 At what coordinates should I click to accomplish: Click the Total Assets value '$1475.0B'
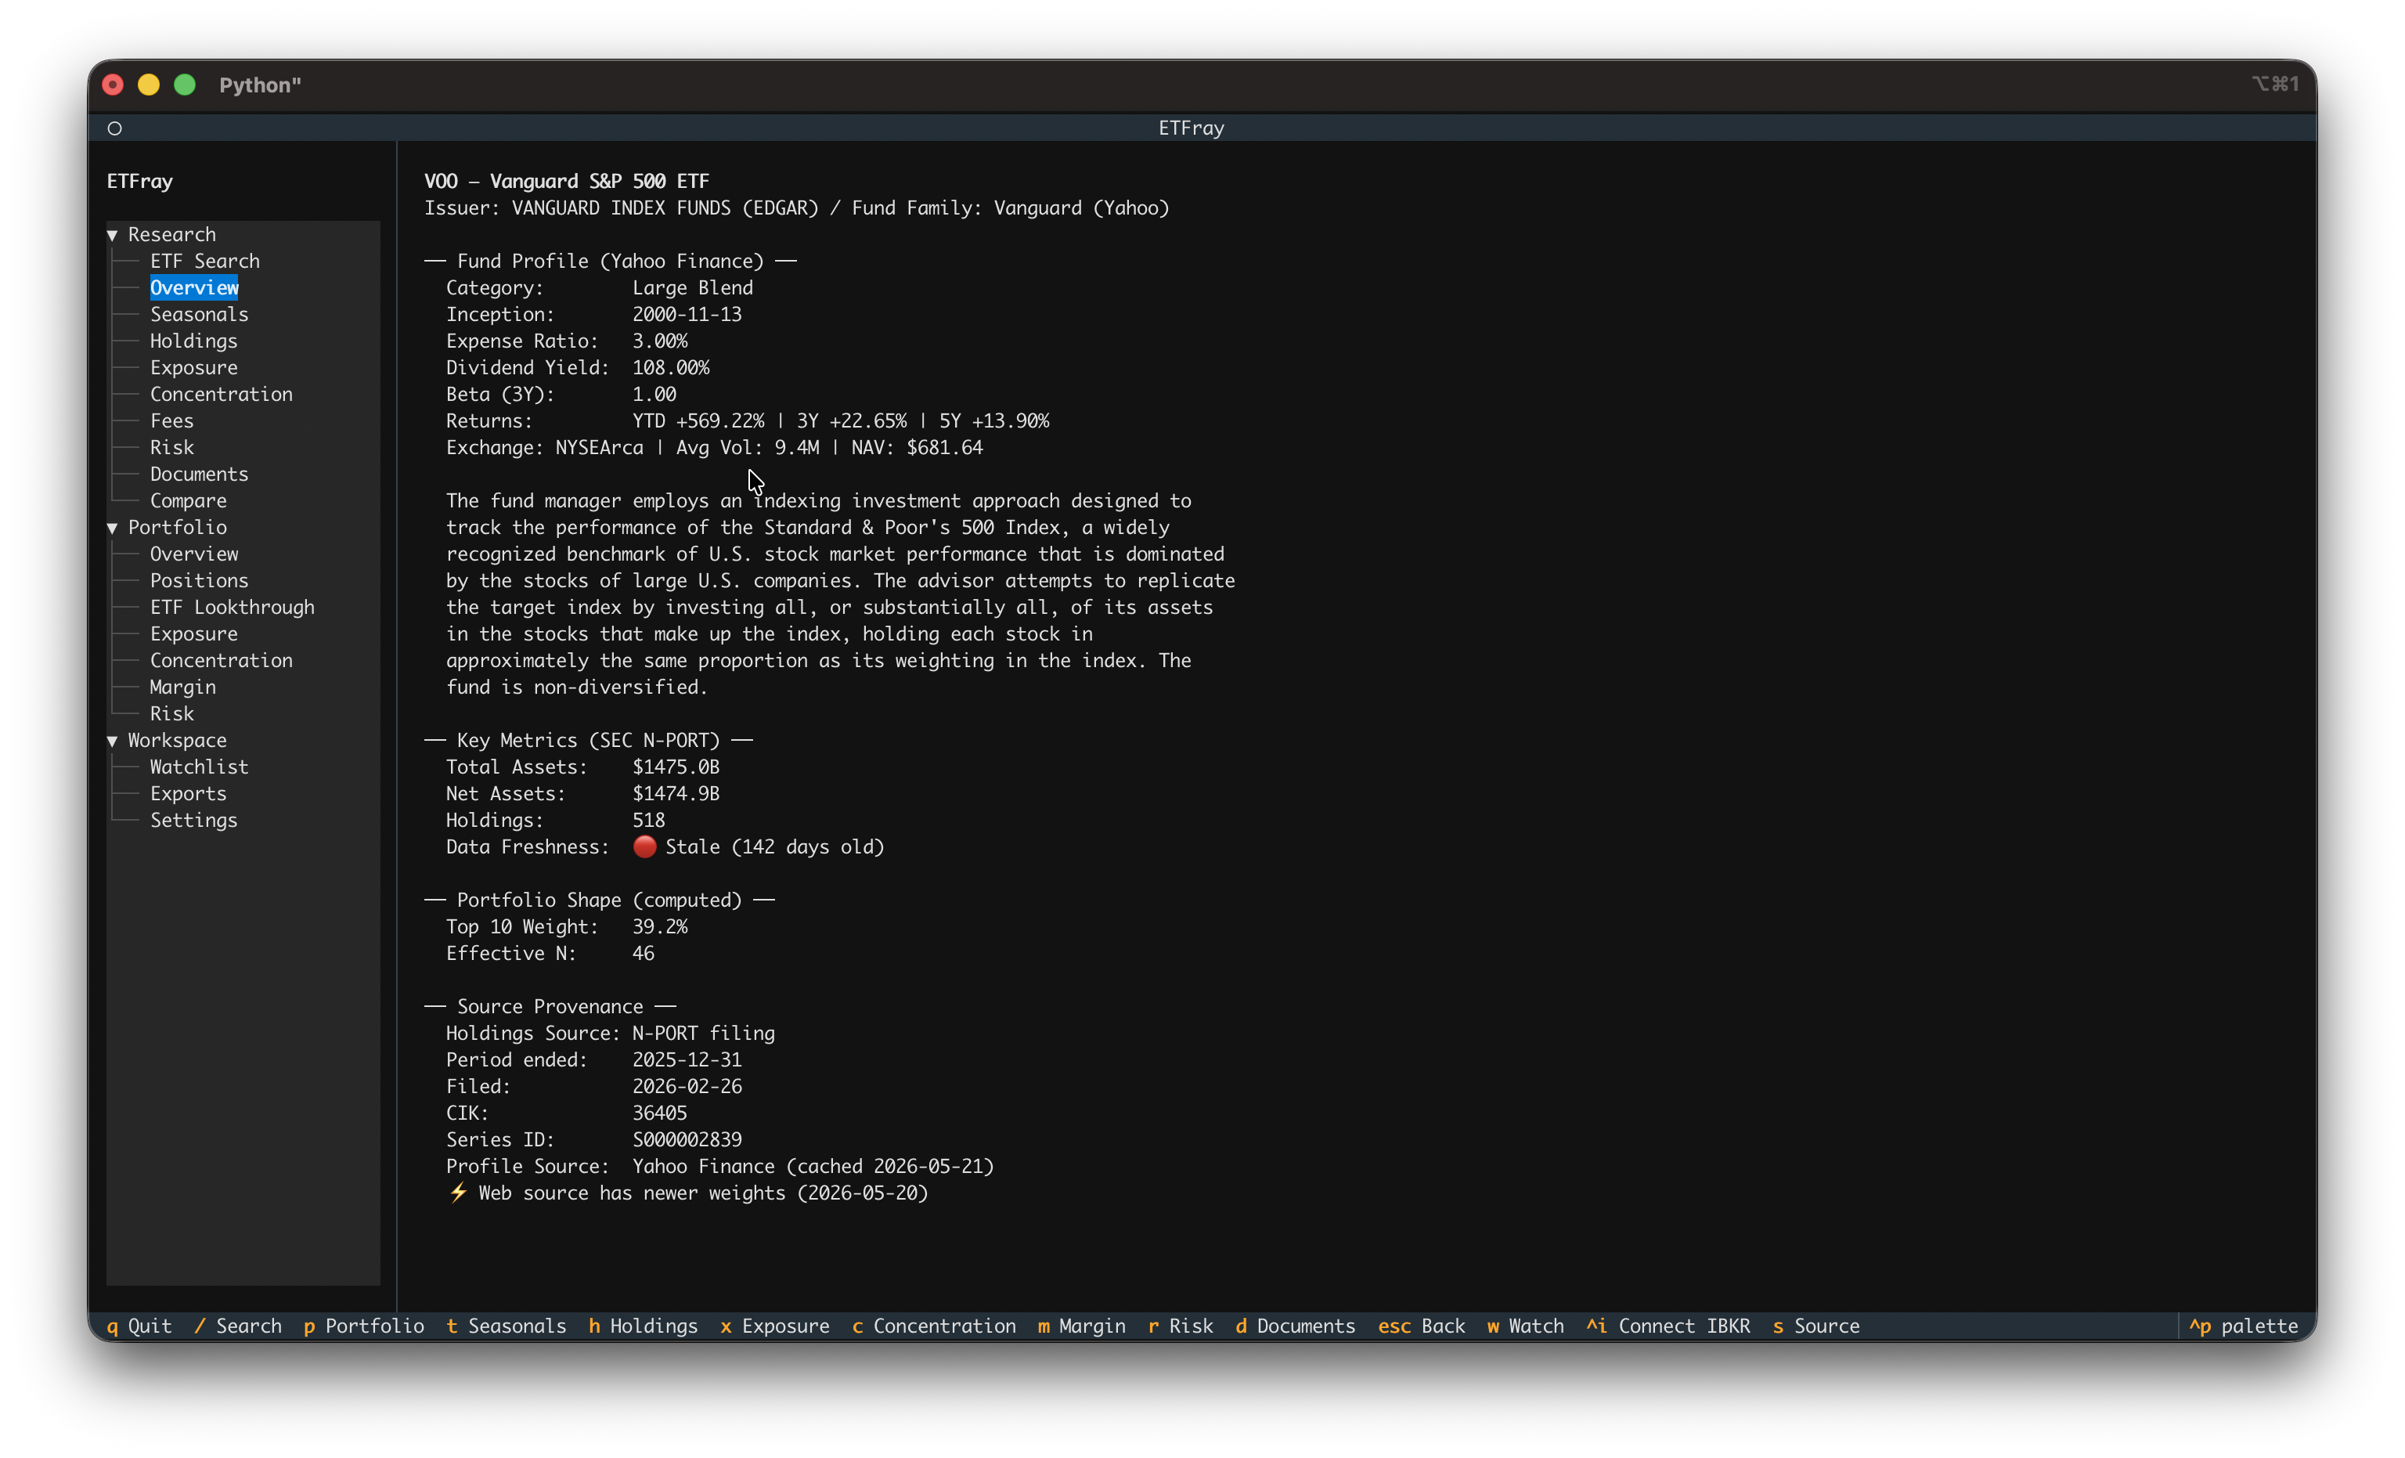tap(676, 767)
